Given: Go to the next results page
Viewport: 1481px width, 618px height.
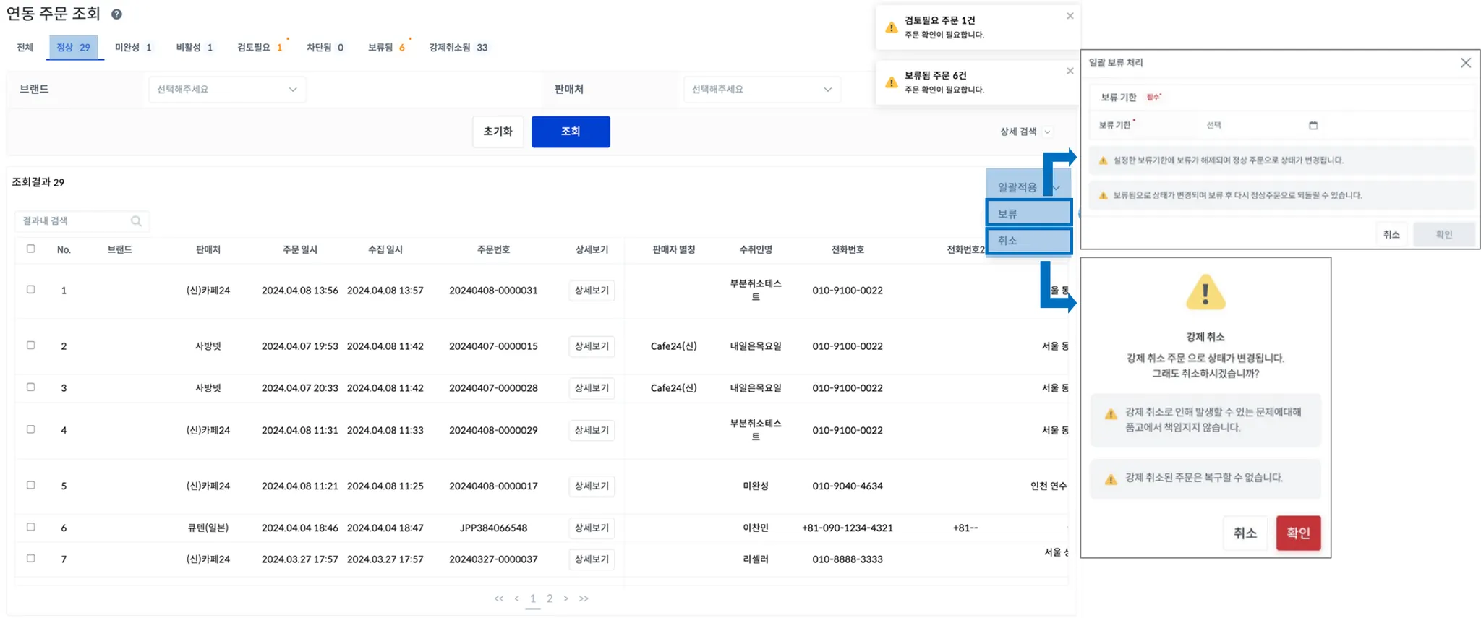Looking at the screenshot, I should [x=565, y=598].
